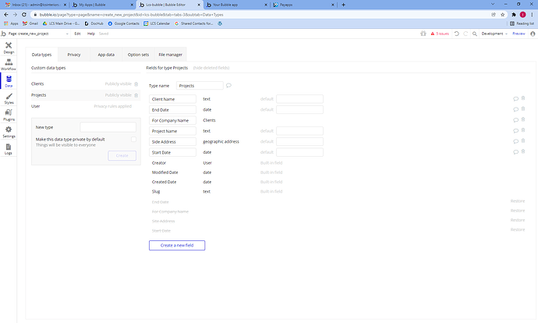Delete the Start Date field
The height and width of the screenshot is (323, 538).
click(x=523, y=151)
